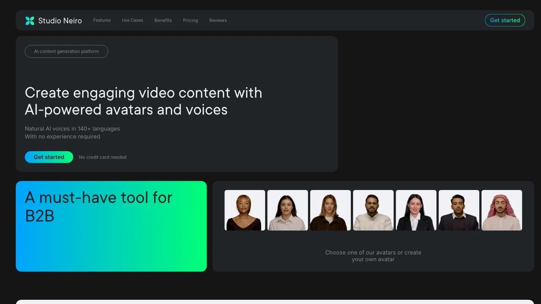Viewport: 541px width, 304px height.
Task: Click the Choose one of our avatars caption
Action: 373,256
